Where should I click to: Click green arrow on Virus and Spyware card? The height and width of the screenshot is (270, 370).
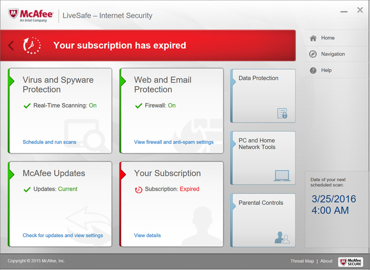tap(11, 81)
